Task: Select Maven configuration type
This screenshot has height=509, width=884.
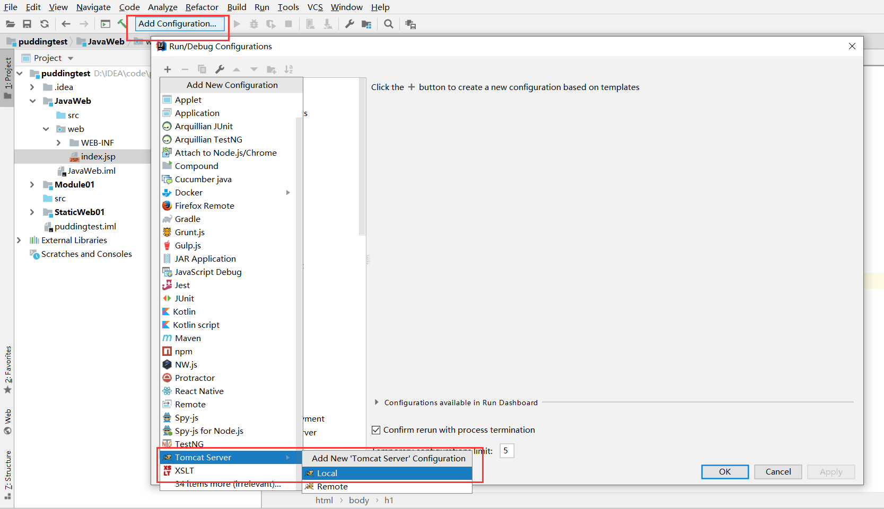Action: click(227, 338)
